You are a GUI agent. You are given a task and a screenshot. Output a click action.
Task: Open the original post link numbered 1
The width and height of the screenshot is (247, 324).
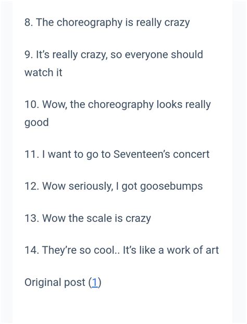[95, 282]
